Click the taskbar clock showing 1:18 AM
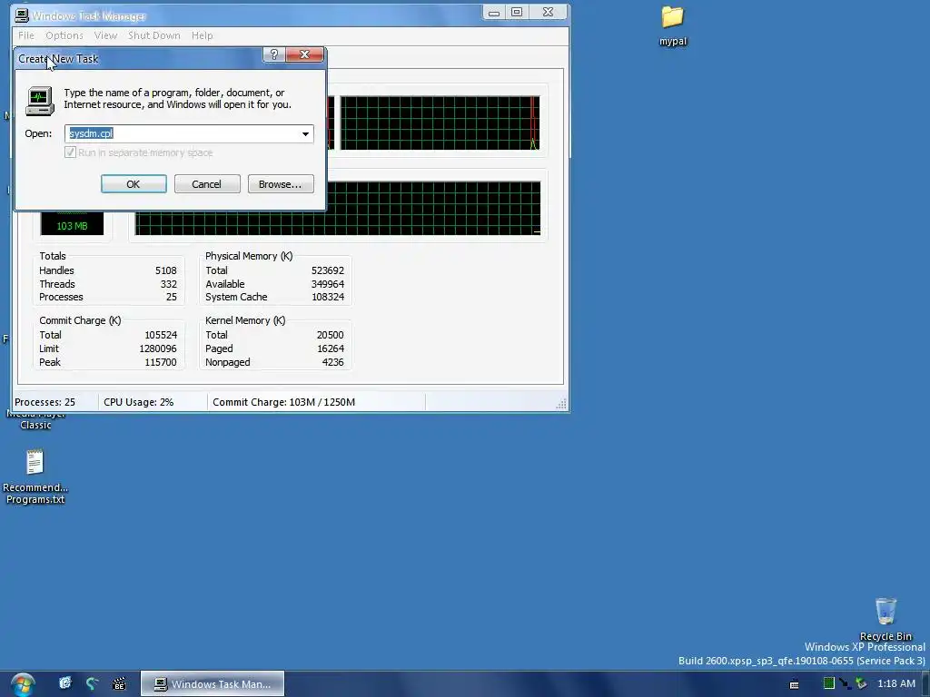The height and width of the screenshot is (697, 930). 896,683
